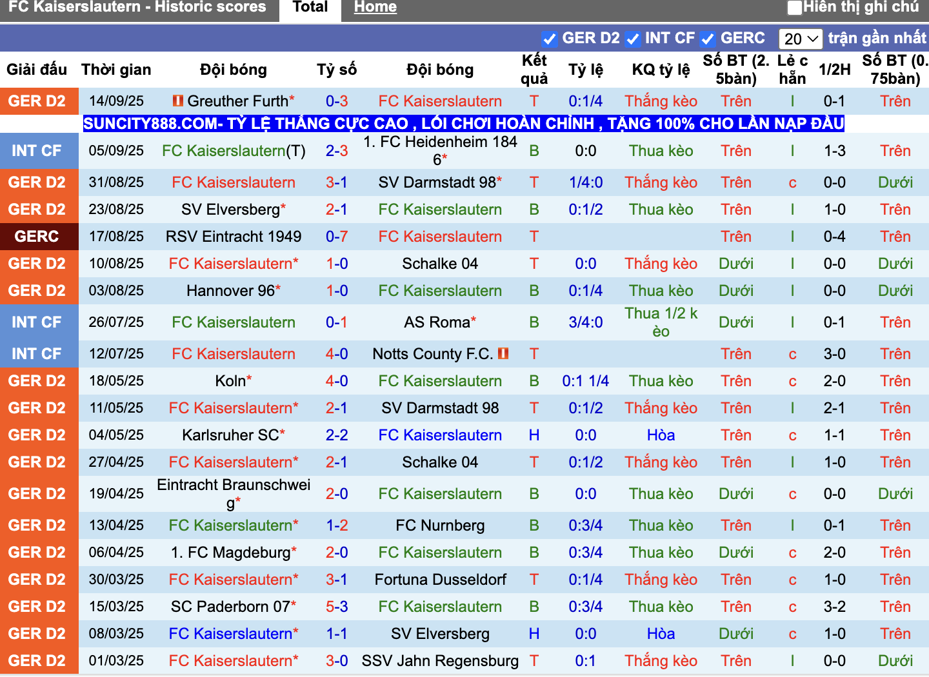Image resolution: width=929 pixels, height=677 pixels.
Task: Click the Giải đấu column header
Action: click(x=37, y=70)
